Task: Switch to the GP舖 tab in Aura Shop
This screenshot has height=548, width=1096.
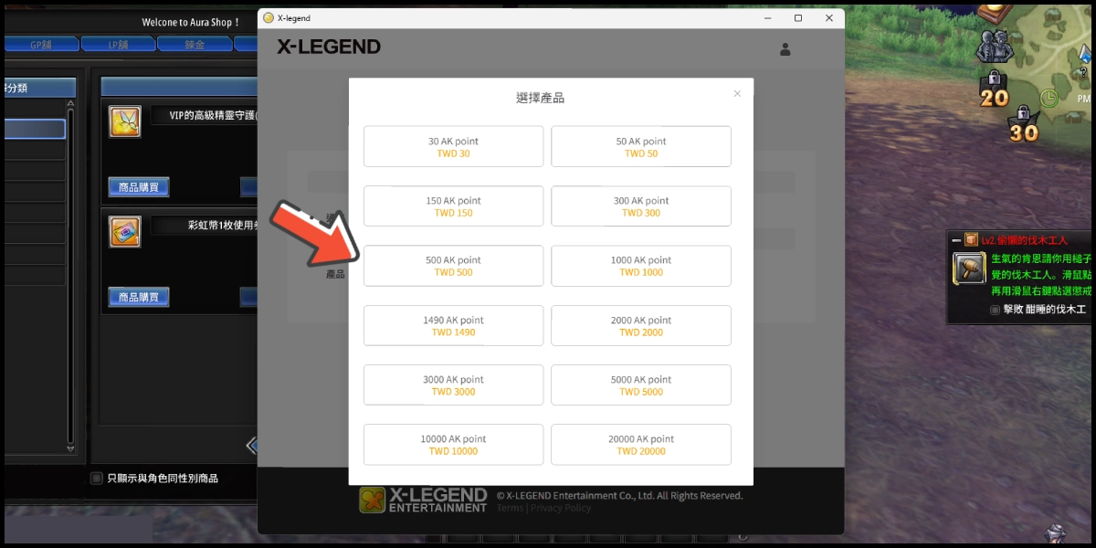Action: 41,44
